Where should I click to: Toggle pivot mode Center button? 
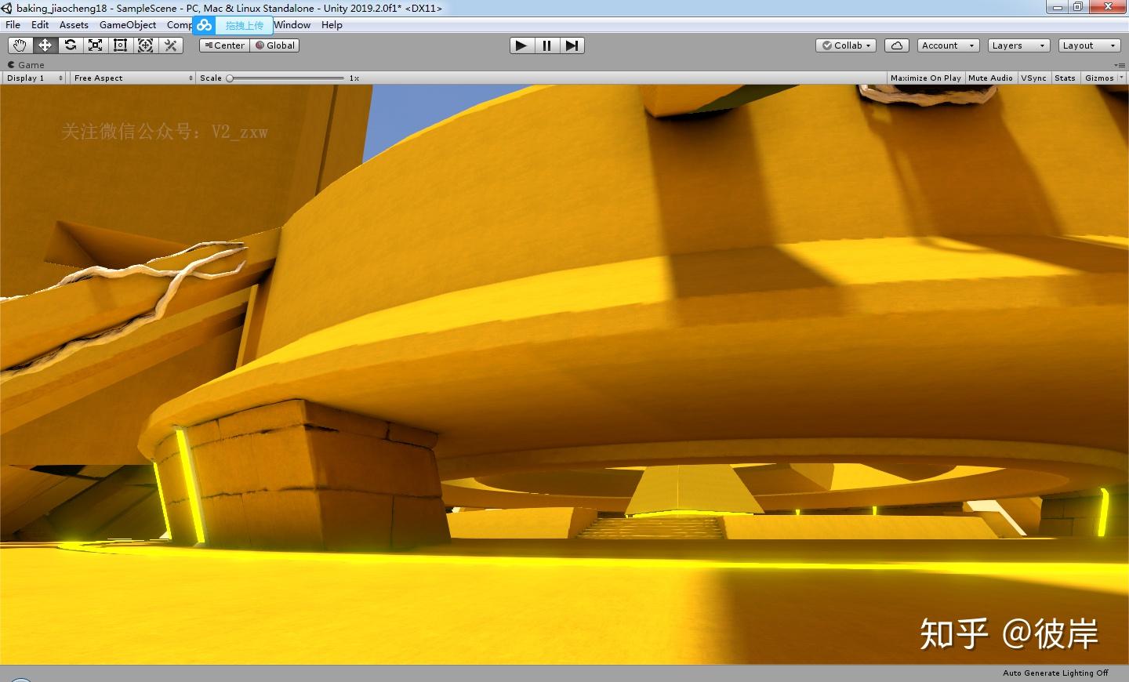point(224,45)
